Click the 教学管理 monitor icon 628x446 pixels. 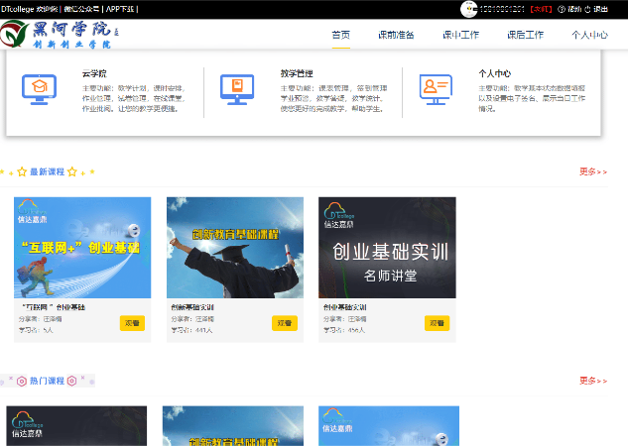pyautogui.click(x=237, y=89)
